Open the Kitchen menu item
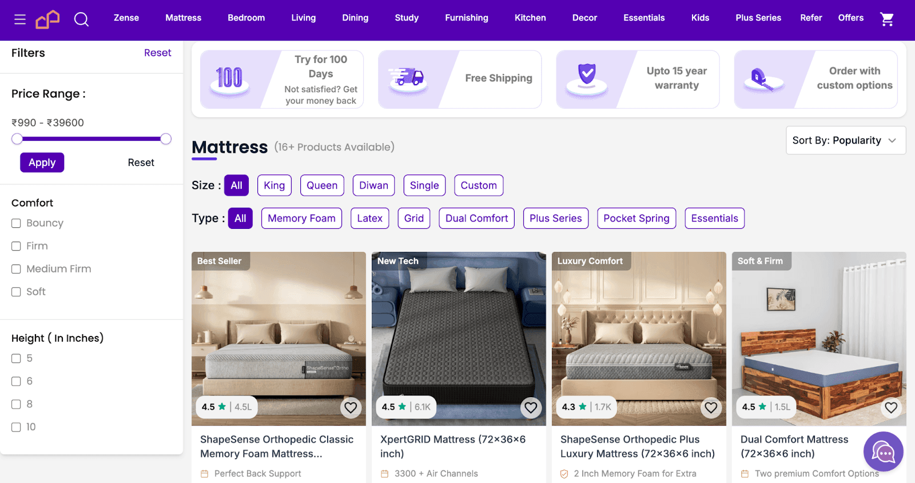 pos(530,18)
